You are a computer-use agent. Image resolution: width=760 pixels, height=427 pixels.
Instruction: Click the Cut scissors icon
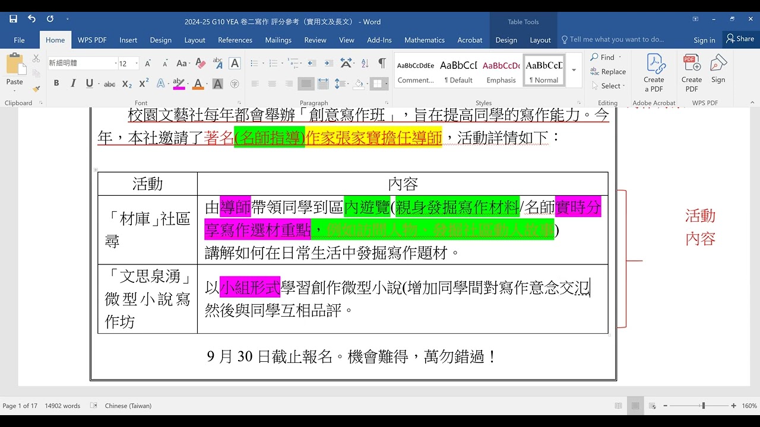(36, 59)
